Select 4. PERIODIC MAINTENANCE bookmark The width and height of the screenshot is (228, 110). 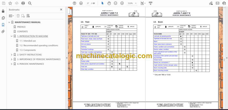coord(31,64)
